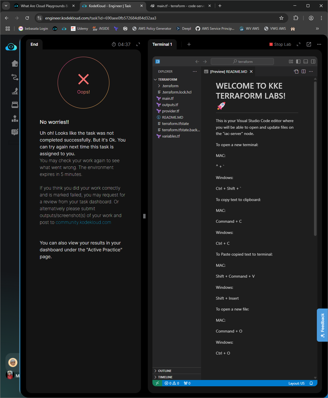This screenshot has width=328, height=398.
Task: Click the terraform search command box
Action: point(242,61)
